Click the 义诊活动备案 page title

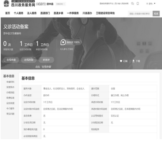click(x=16, y=27)
